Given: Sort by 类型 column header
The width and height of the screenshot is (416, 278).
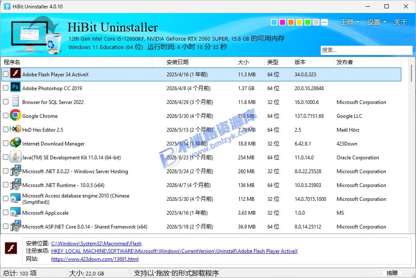Looking at the screenshot, I should click(278, 62).
